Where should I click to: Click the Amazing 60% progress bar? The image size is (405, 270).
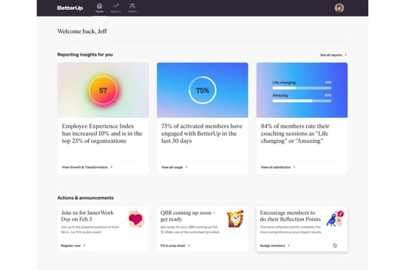point(302,101)
